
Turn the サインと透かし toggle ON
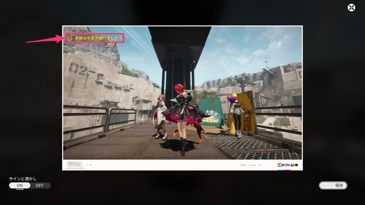tap(20, 185)
